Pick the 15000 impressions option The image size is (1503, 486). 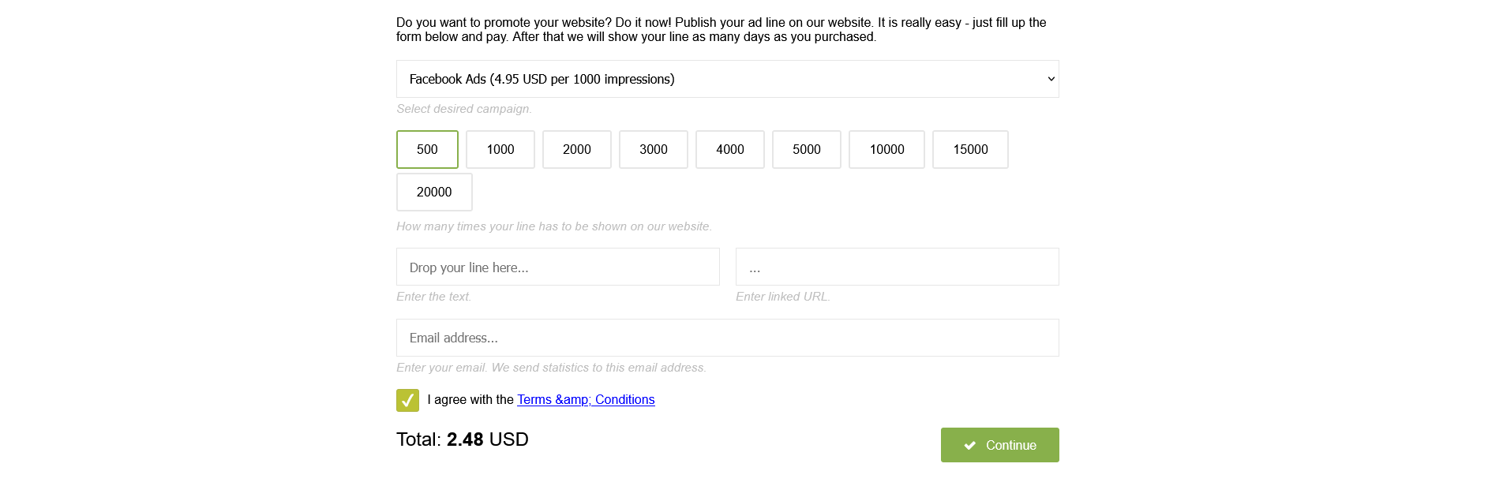(x=970, y=149)
